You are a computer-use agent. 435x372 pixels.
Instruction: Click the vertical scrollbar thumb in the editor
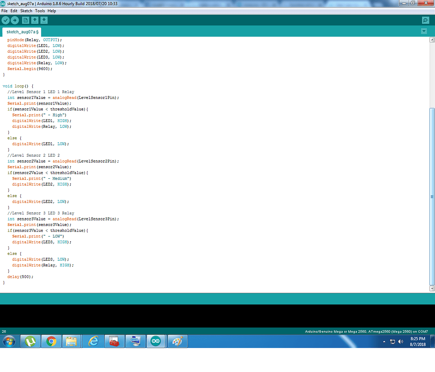(432, 197)
